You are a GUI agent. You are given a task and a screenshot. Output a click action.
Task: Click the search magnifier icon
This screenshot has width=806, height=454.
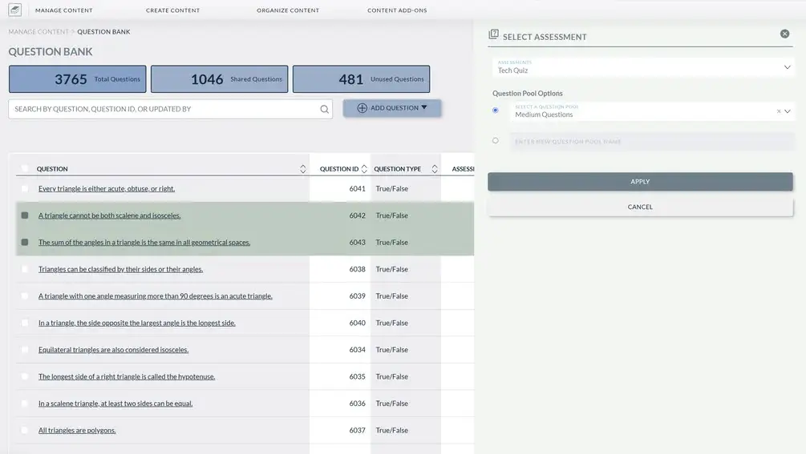click(x=325, y=109)
